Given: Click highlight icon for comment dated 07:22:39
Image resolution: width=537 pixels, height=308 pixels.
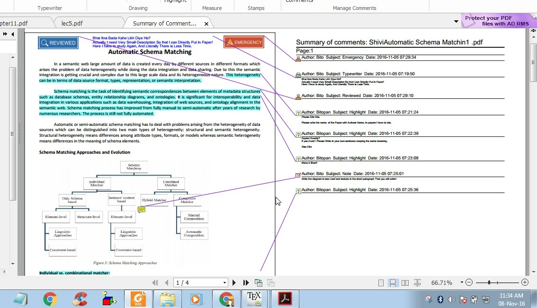Looking at the screenshot, I should point(298,135).
